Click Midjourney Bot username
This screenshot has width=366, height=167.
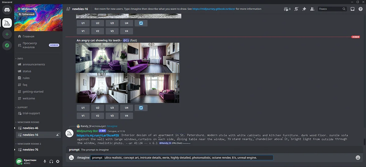click(87, 131)
